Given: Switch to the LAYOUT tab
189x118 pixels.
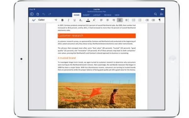Looking at the screenshot, I should [97, 15].
